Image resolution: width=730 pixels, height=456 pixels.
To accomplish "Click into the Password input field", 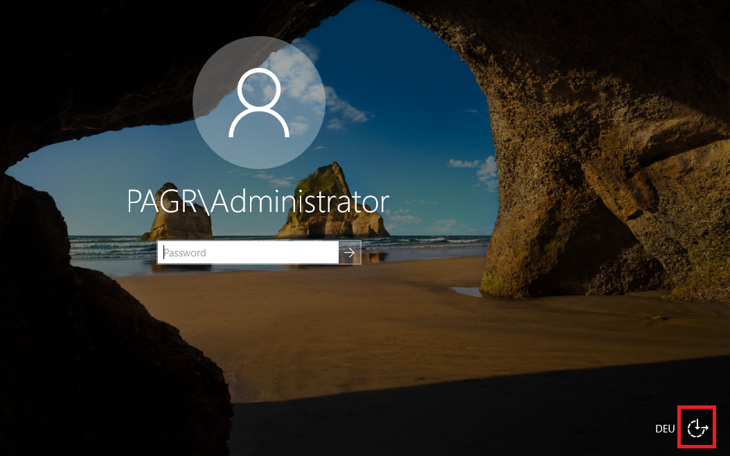I will [248, 253].
